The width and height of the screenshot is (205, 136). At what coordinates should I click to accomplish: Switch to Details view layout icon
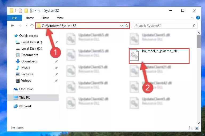(191, 128)
